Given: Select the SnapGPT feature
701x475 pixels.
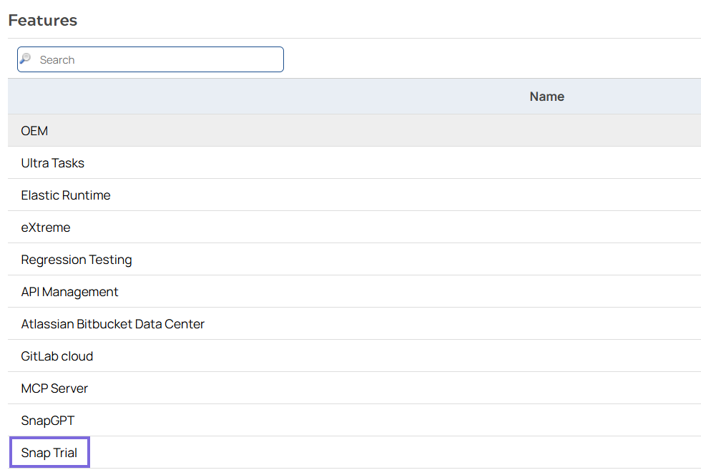Looking at the screenshot, I should [x=354, y=421].
